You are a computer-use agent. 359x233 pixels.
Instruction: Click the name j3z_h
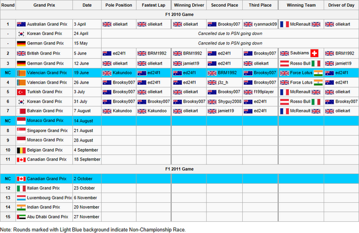(x=223, y=83)
